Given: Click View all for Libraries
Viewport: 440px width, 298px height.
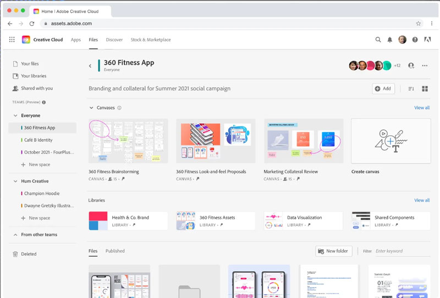Looking at the screenshot, I should pyautogui.click(x=422, y=200).
